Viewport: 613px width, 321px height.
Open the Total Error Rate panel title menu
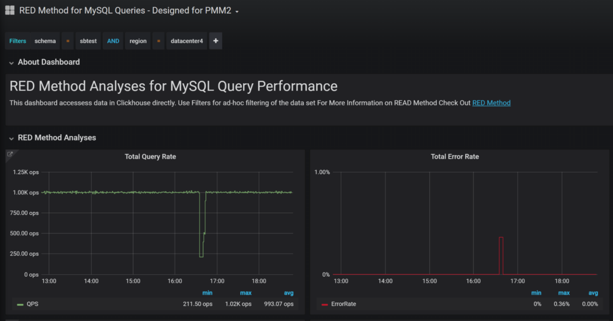coord(455,156)
